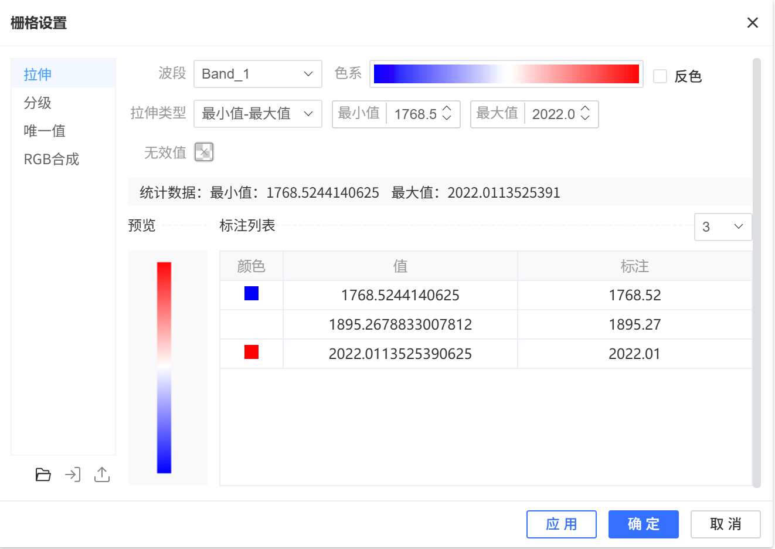
Task: Enable the 反色 checkbox
Action: coord(661,76)
